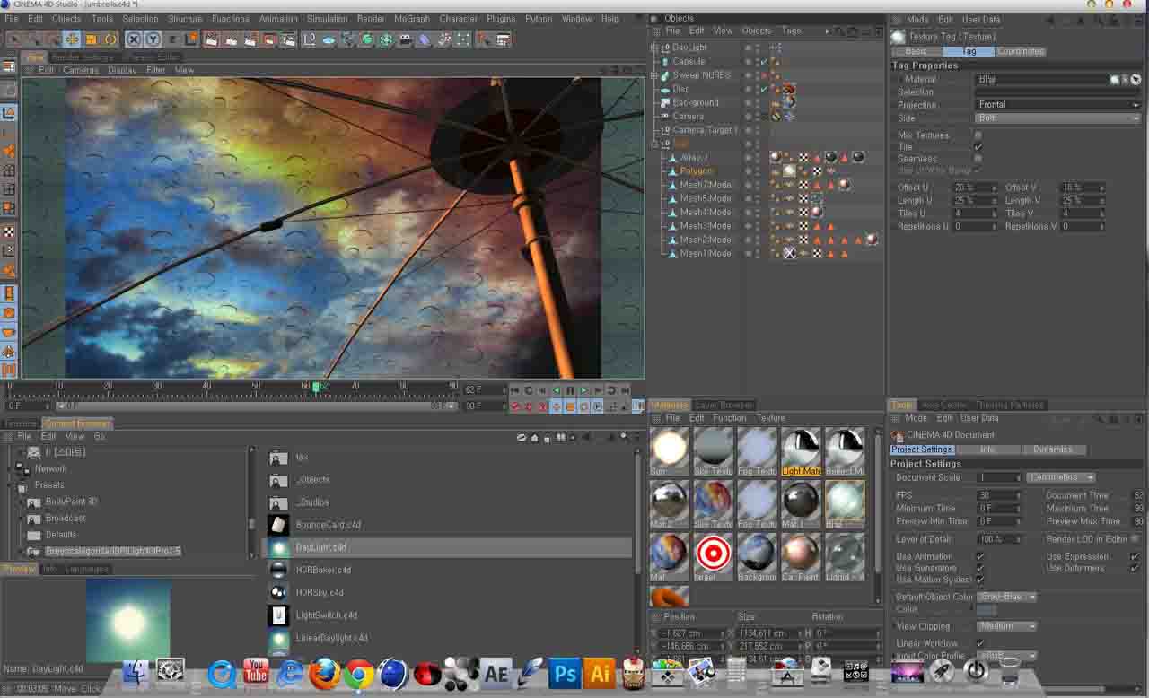This screenshot has width=1149, height=698.
Task: Click the Color swatch in Project Settings
Action: point(987,610)
